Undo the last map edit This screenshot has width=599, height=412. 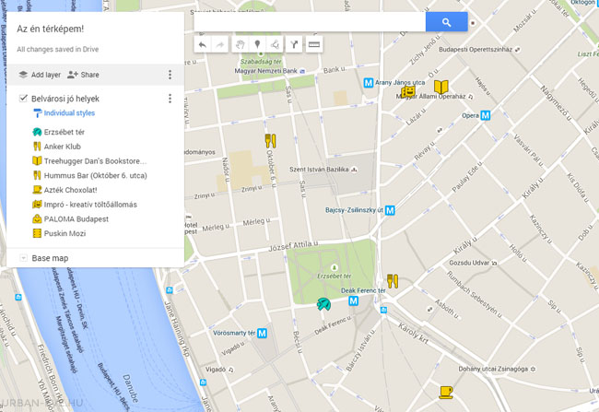click(x=203, y=45)
